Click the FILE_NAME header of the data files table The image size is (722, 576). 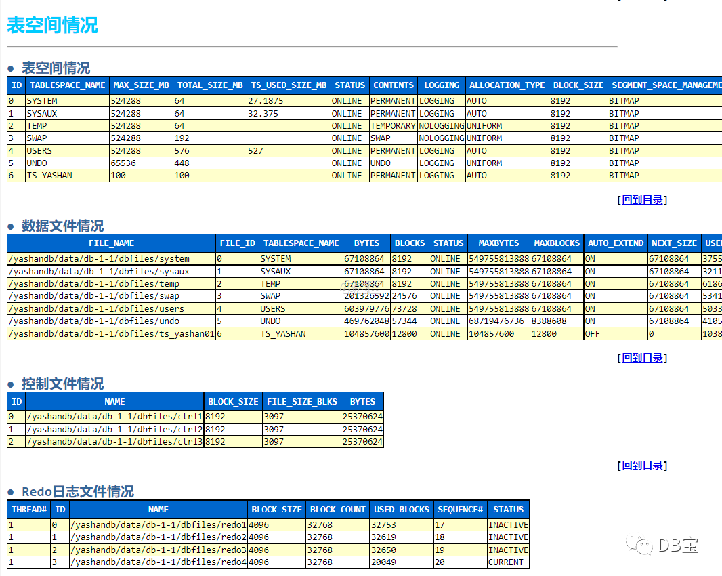pyautogui.click(x=112, y=243)
